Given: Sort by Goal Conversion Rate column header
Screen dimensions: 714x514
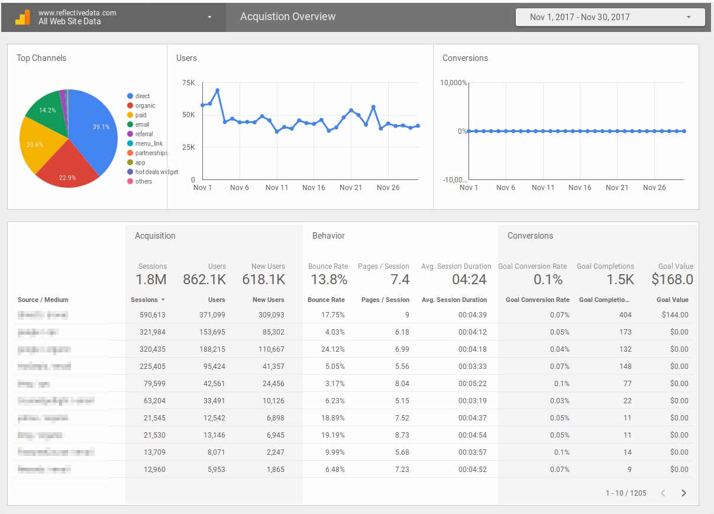Looking at the screenshot, I should (x=538, y=300).
